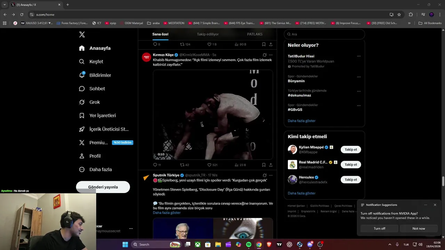Like top post with 1 B likes
Screen dimensions: 445x250
[x=212, y=44]
